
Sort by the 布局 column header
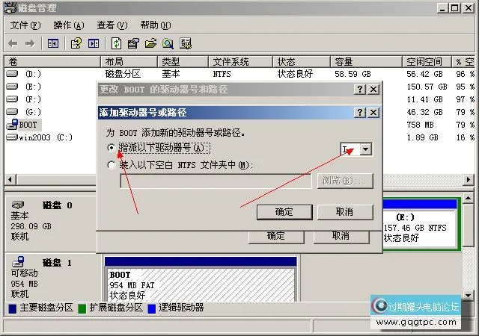coord(129,62)
